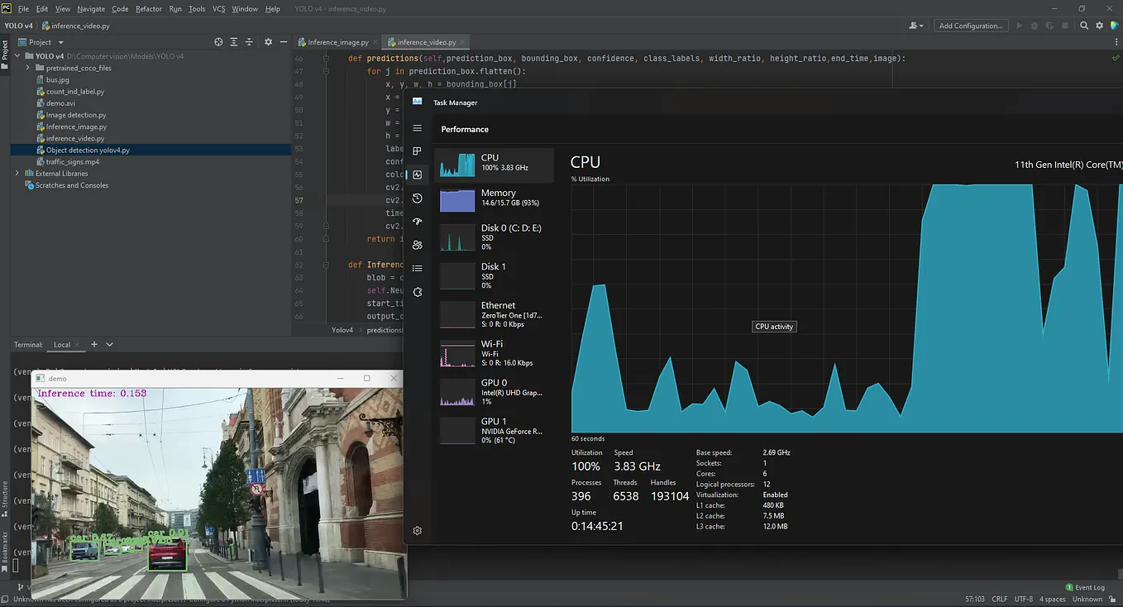Open Services puzzle icon in Task Manager
The image size is (1123, 607).
tap(418, 292)
